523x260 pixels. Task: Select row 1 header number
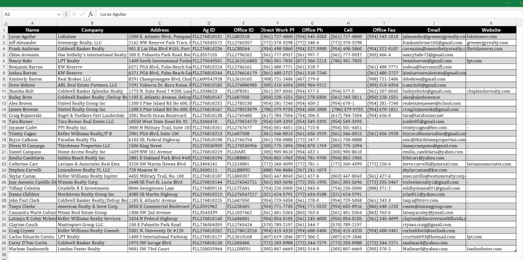pyautogui.click(x=4, y=30)
